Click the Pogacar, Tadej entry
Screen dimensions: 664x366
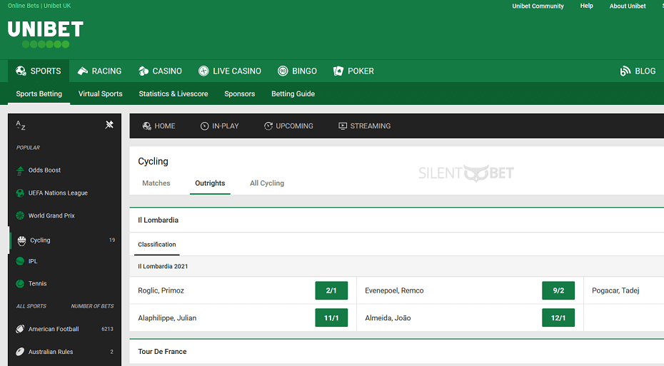pos(615,290)
